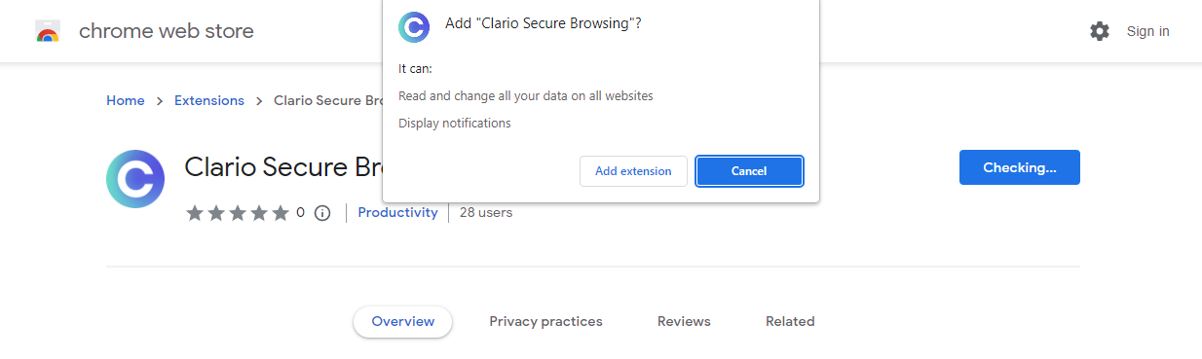The height and width of the screenshot is (359, 1202).
Task: Click Sign in at top right
Action: (1148, 31)
